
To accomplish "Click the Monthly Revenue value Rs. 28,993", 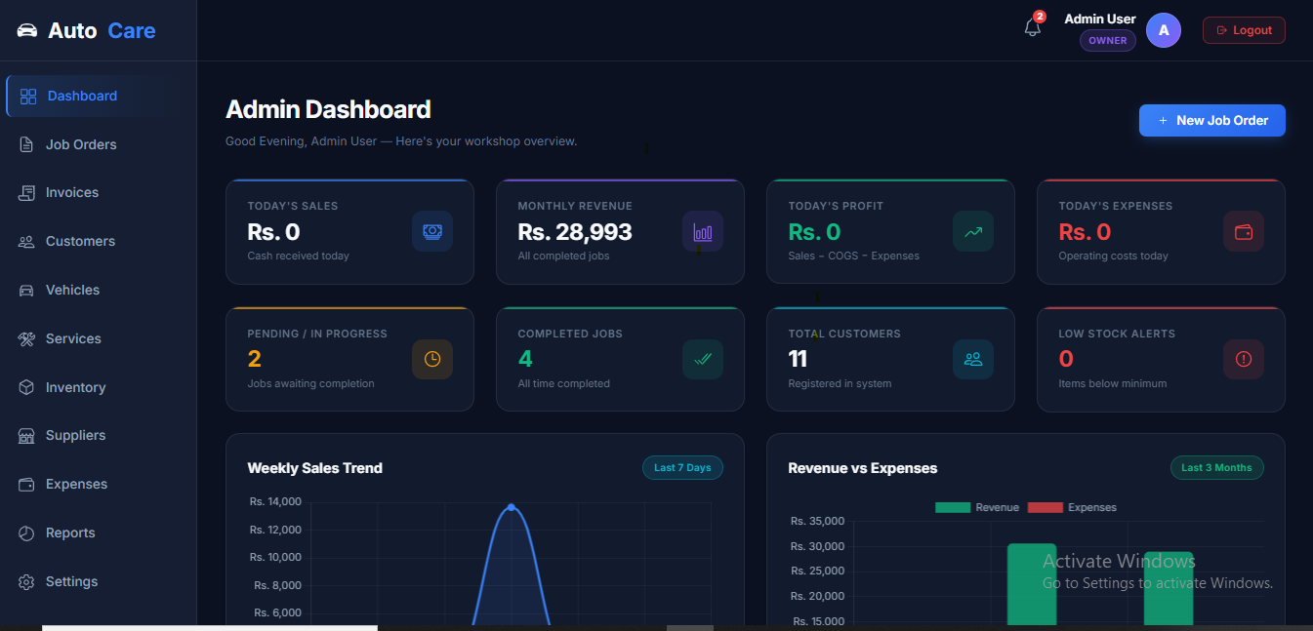I will [x=575, y=232].
